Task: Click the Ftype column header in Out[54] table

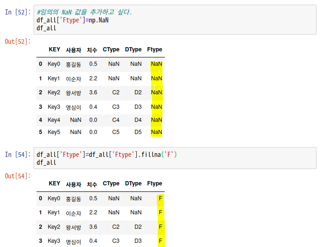Action: [x=154, y=183]
